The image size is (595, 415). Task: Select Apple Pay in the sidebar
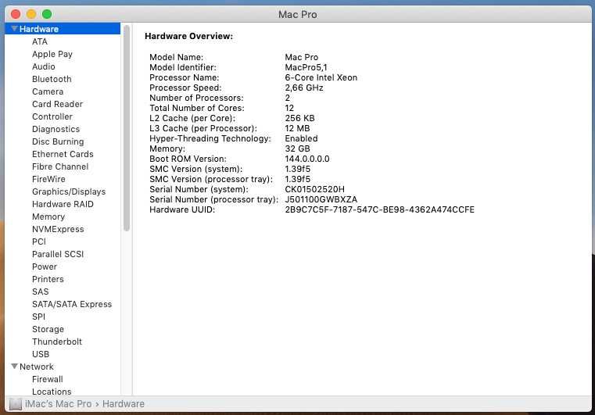pos(52,54)
